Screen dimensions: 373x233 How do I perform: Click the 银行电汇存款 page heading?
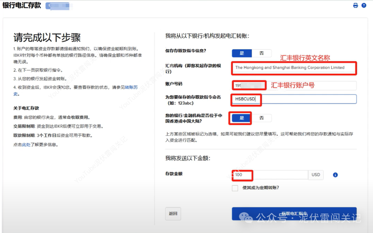coord(21,6)
